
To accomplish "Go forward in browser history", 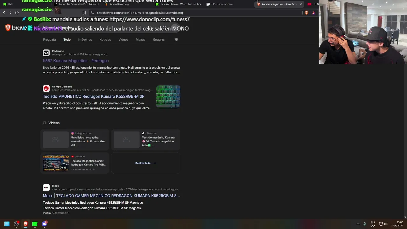I will point(10,13).
